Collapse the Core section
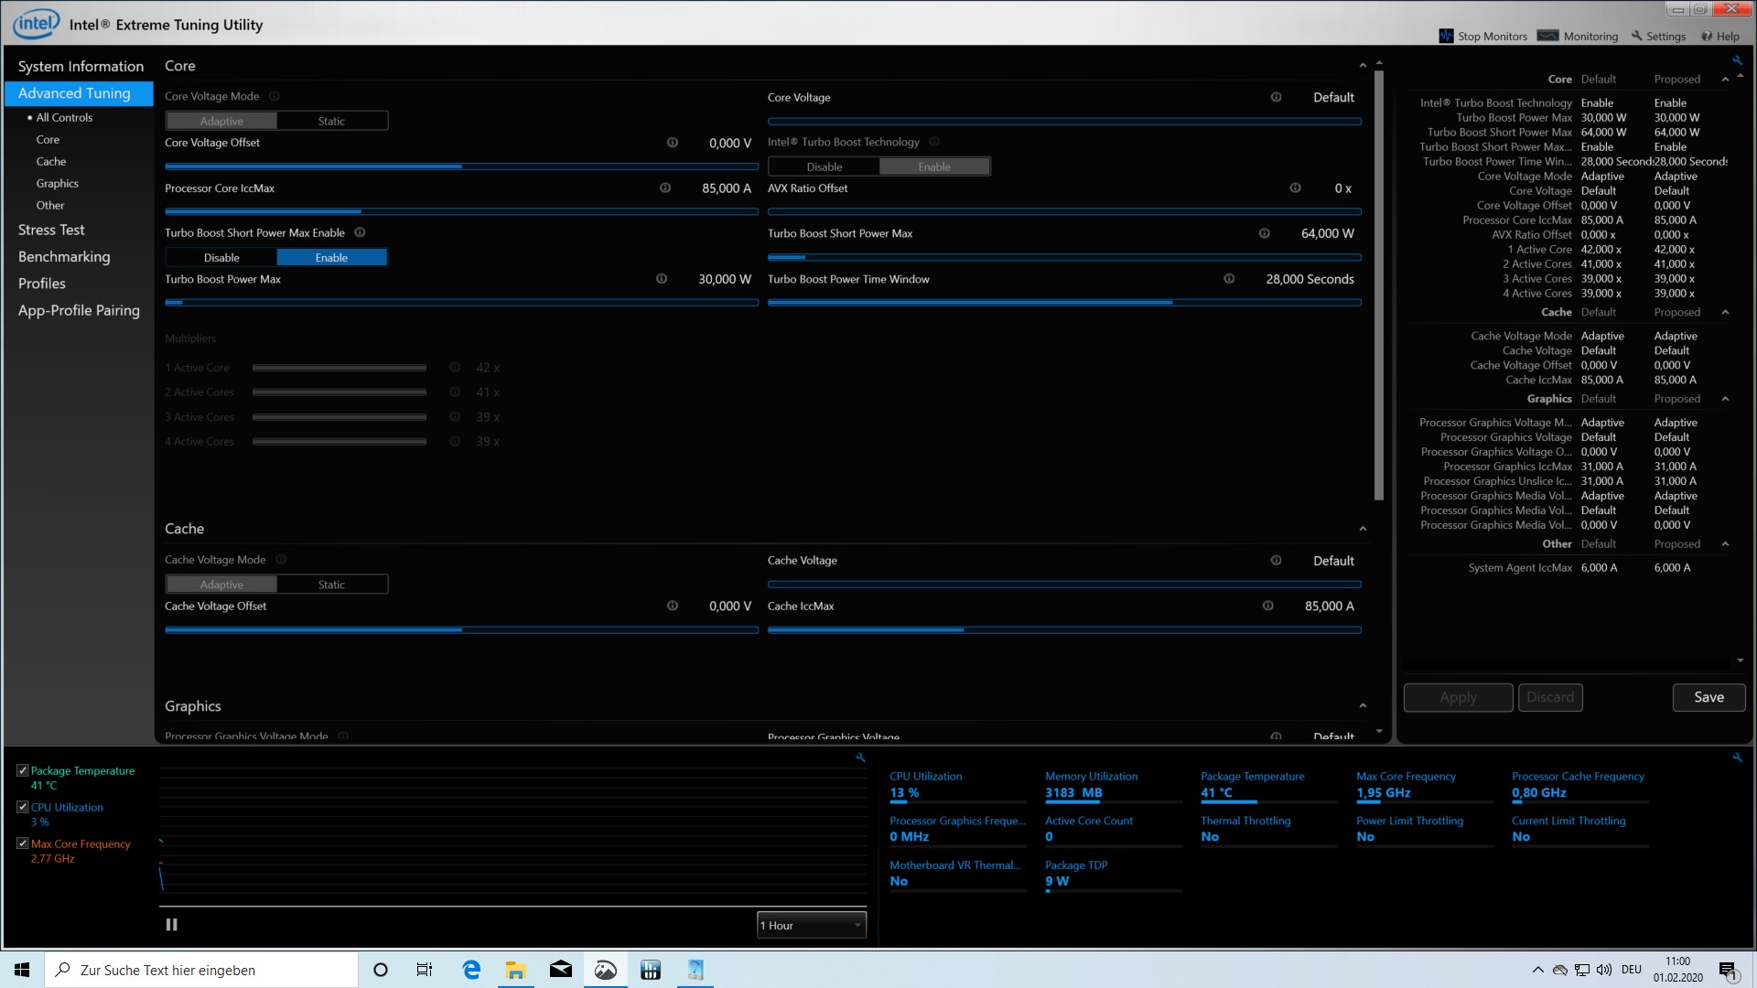The image size is (1757, 988). pos(1363,66)
